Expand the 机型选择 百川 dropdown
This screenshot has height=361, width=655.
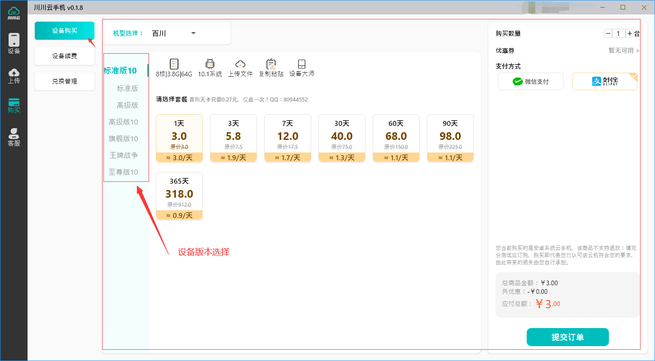point(193,33)
